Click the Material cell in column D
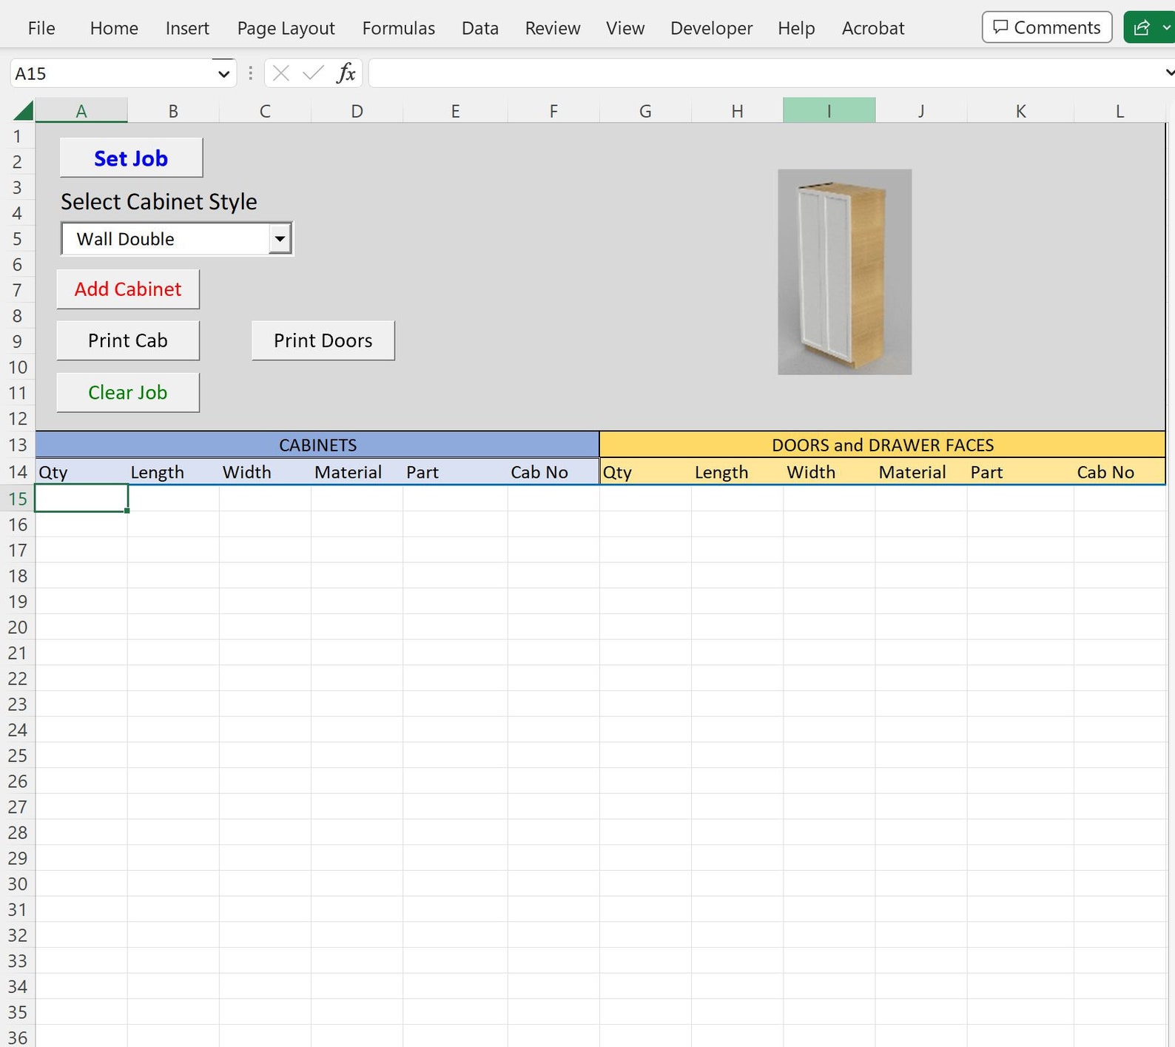This screenshot has height=1047, width=1175. 357,472
